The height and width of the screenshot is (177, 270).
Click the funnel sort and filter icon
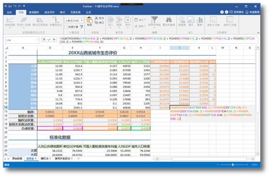click(x=154, y=20)
